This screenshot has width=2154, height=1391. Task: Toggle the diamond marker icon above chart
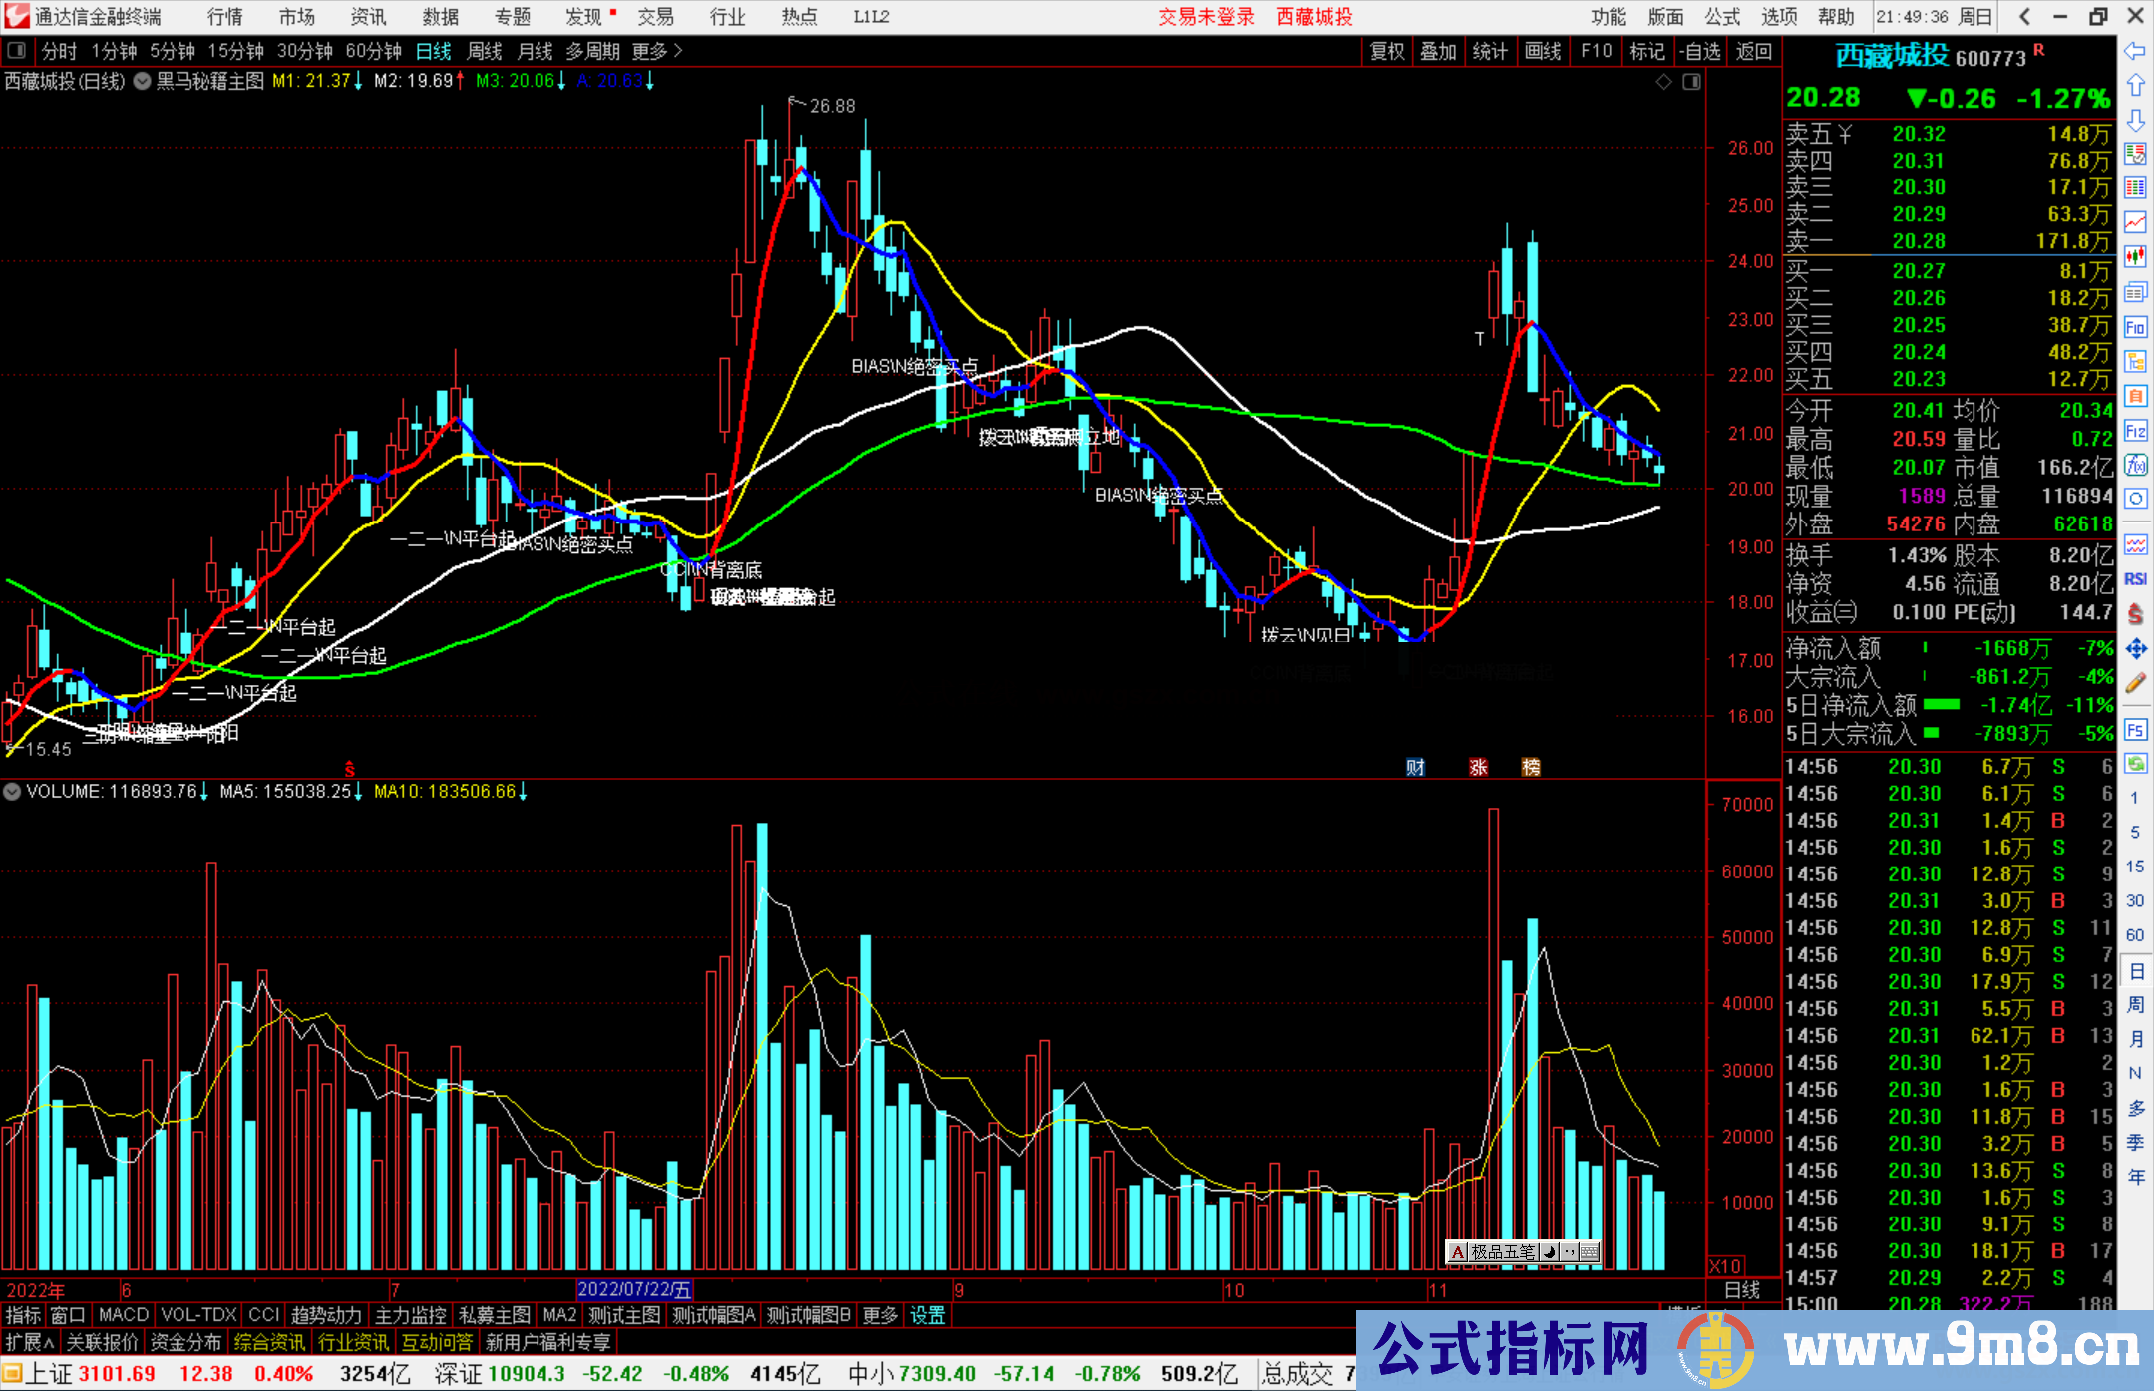pyautogui.click(x=1663, y=82)
